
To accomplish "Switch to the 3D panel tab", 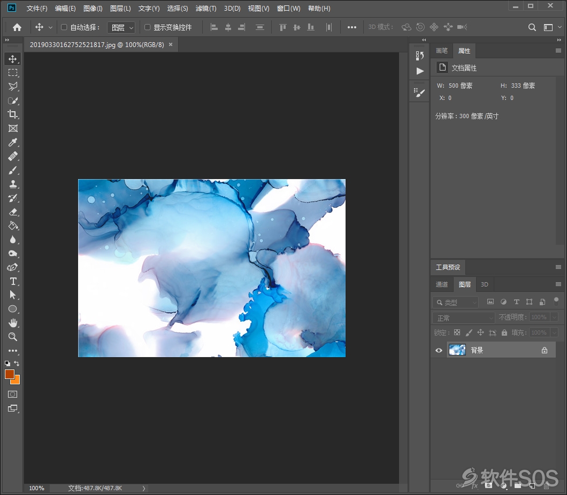I will [x=485, y=284].
